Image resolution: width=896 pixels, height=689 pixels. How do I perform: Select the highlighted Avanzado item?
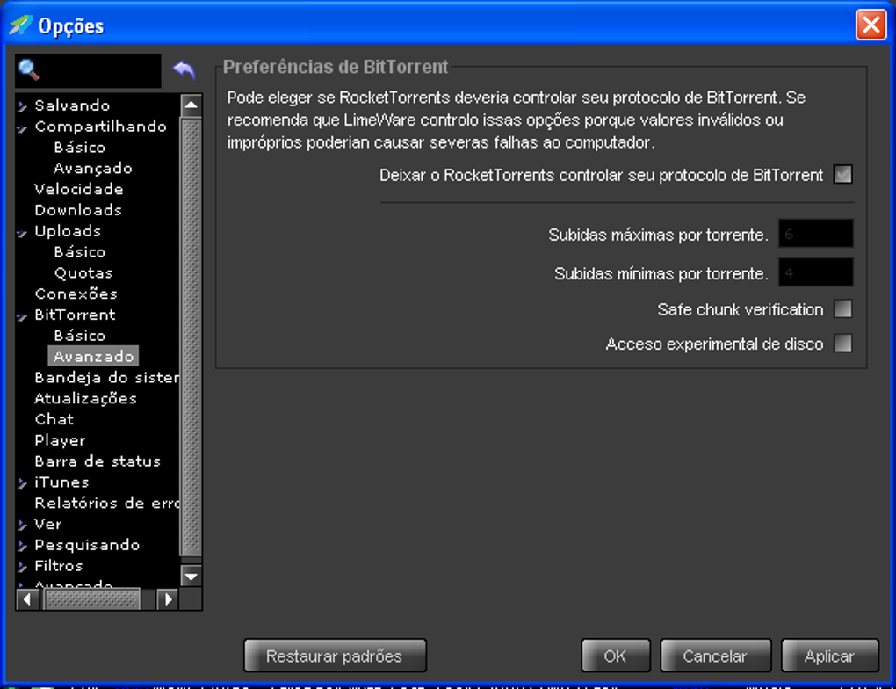[x=93, y=356]
